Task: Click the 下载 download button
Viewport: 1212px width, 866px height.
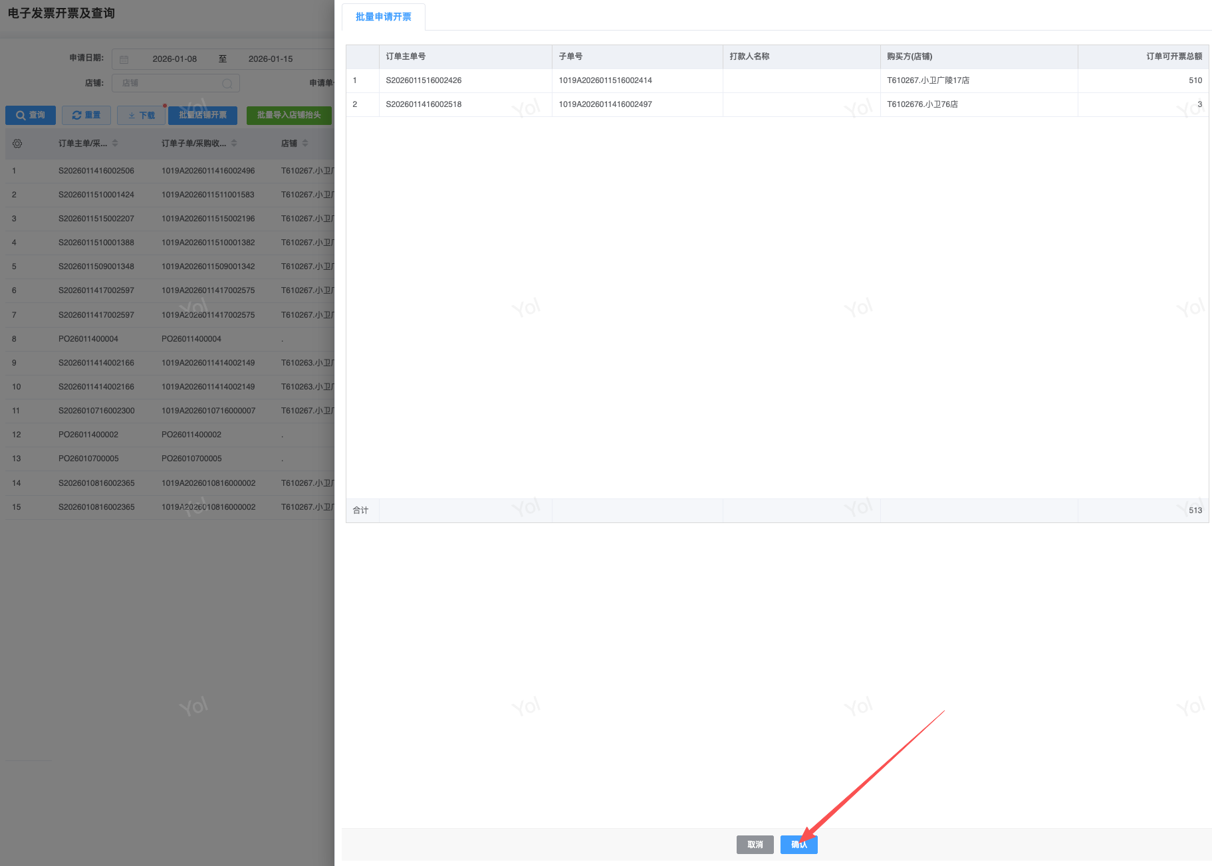Action: pyautogui.click(x=142, y=115)
